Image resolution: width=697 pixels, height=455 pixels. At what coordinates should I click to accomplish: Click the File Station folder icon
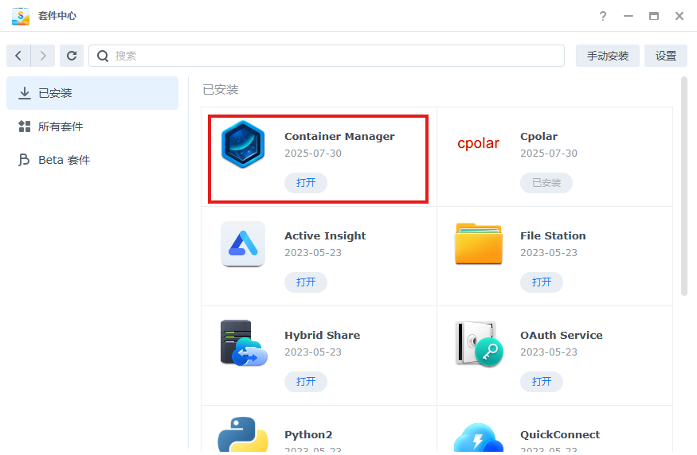pyautogui.click(x=478, y=243)
